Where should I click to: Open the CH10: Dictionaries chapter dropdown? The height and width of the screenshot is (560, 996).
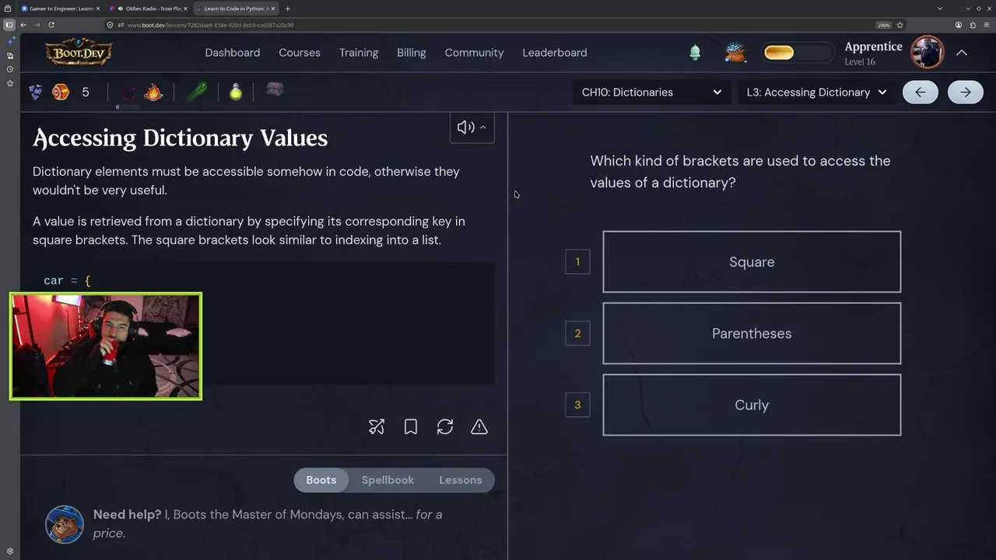click(x=651, y=93)
